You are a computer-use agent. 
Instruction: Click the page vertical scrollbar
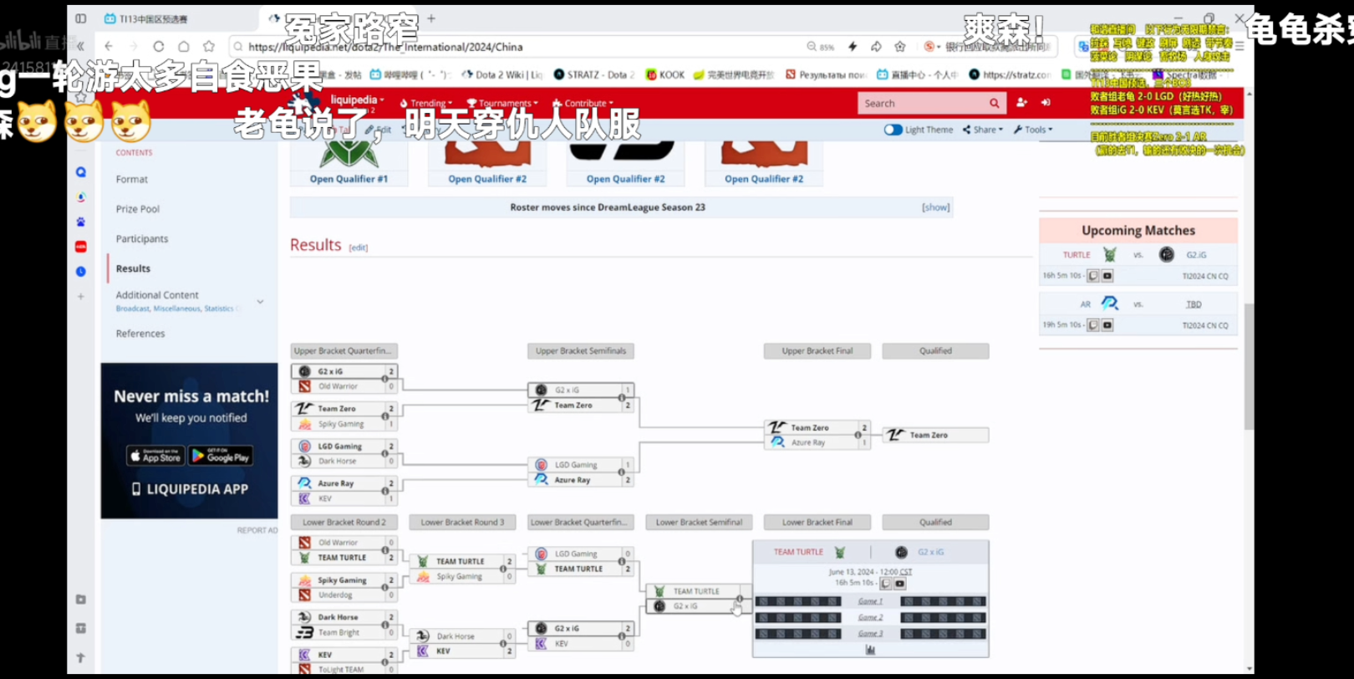click(x=1249, y=368)
